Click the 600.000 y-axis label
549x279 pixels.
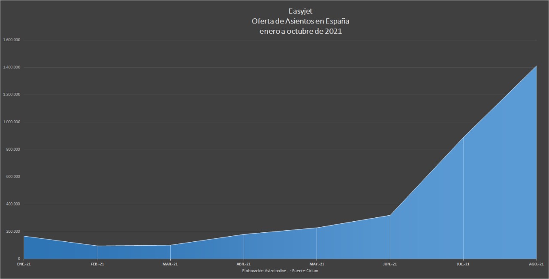pyautogui.click(x=14, y=177)
